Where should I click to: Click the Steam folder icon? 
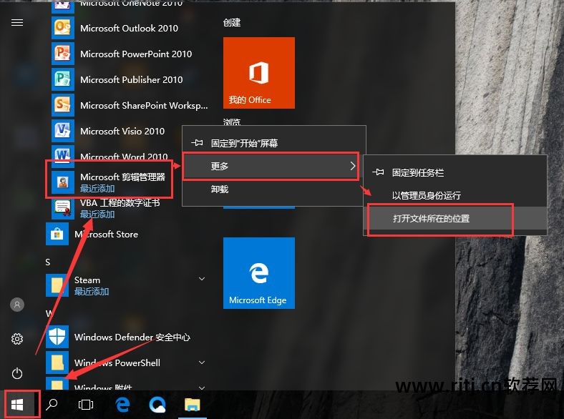(x=57, y=285)
